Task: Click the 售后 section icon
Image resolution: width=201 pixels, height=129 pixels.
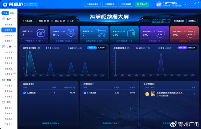Action: pos(3,80)
